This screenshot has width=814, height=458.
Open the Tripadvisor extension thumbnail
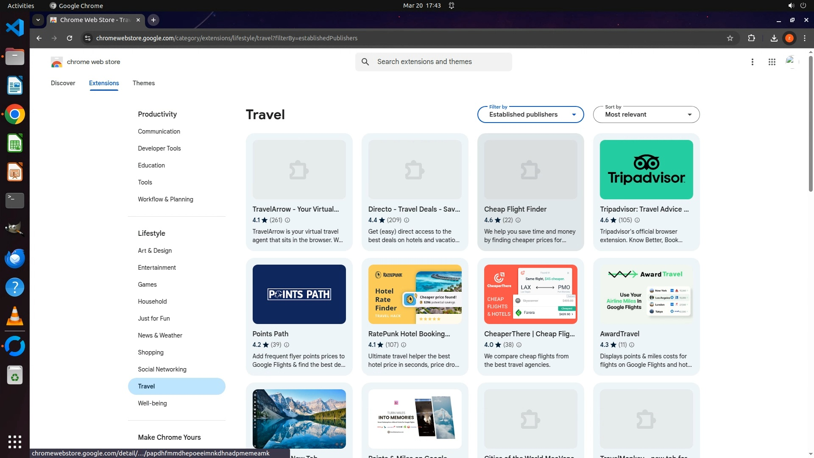646,170
